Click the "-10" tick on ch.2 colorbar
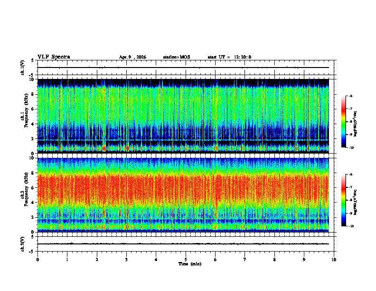The width and height of the screenshot is (376, 291). coord(351,226)
